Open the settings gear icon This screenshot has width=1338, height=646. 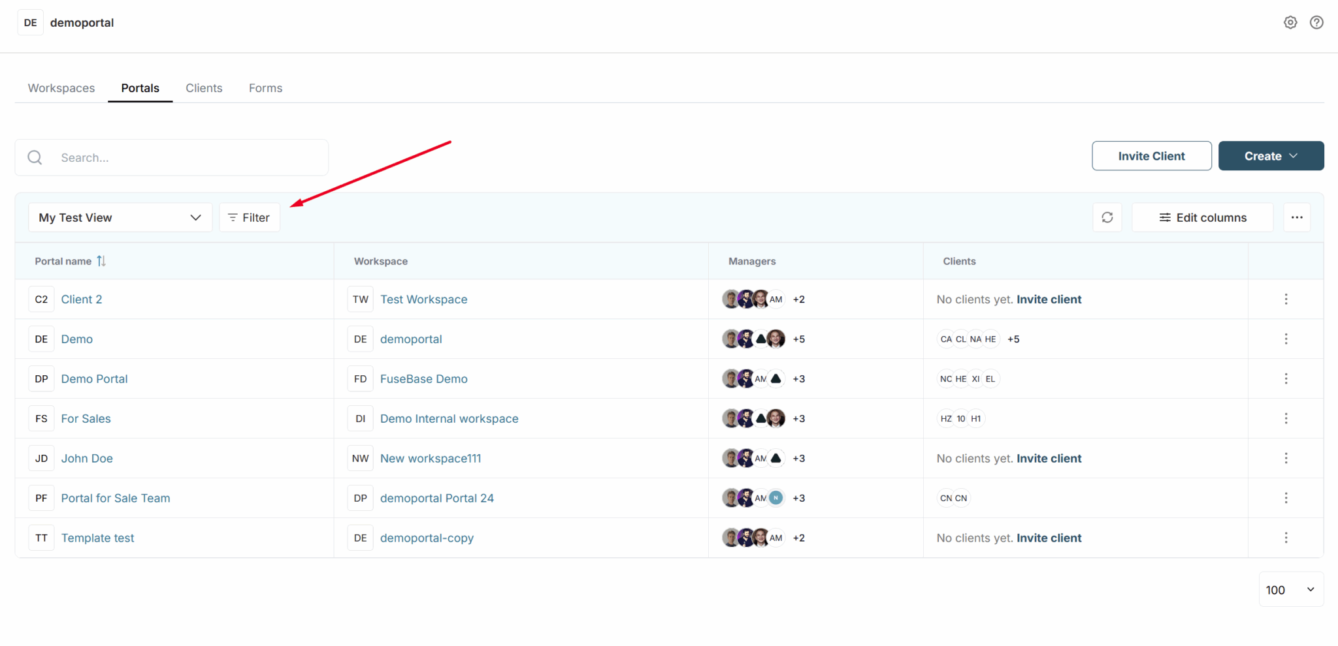[x=1290, y=22]
